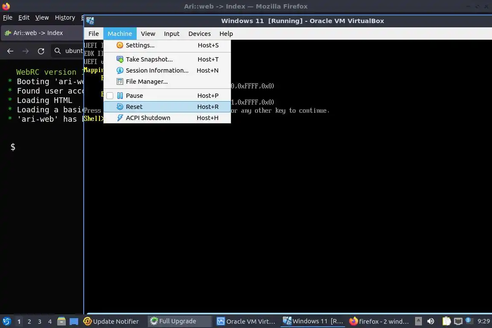492x328 pixels.
Task: Open the VirtualBox File menu
Action: click(x=94, y=34)
